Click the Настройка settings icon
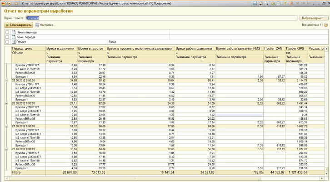This screenshot has height=182, width=330. point(37,25)
